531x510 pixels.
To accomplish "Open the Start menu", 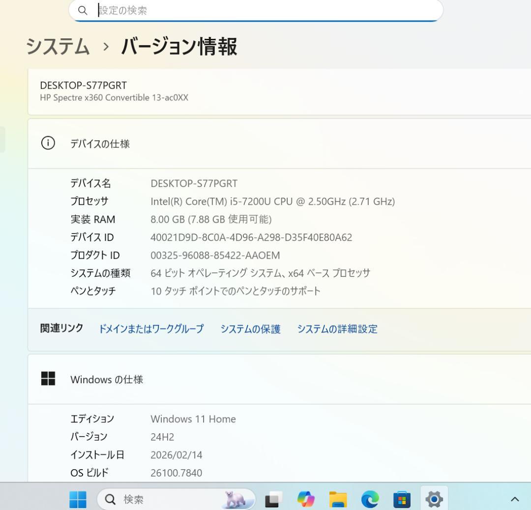I will 78,499.
